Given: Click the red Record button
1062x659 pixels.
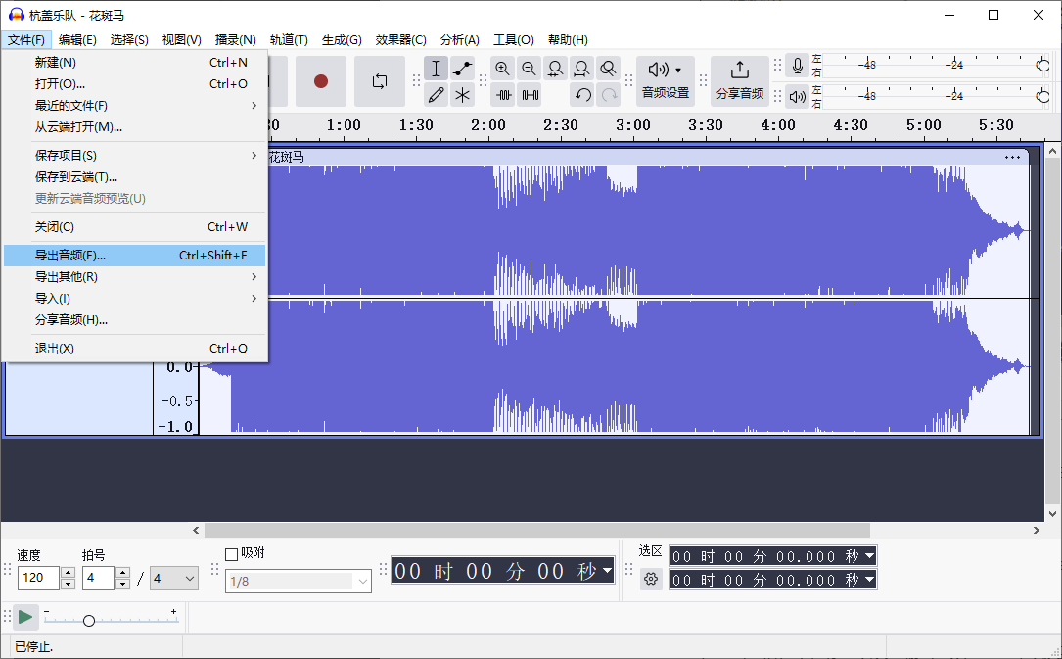Looking at the screenshot, I should click(x=321, y=81).
